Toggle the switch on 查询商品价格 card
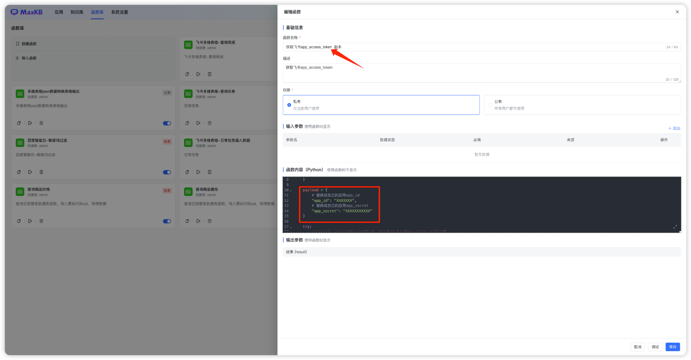Viewport: 691px width, 360px height. 167,221
